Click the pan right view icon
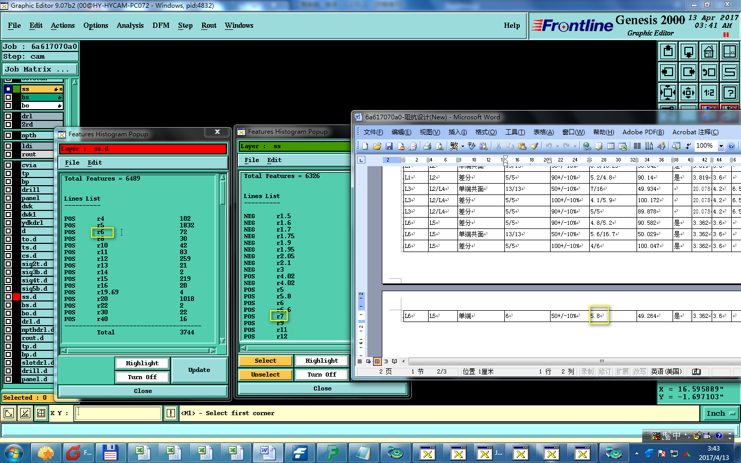741x463 pixels. pyautogui.click(x=689, y=72)
